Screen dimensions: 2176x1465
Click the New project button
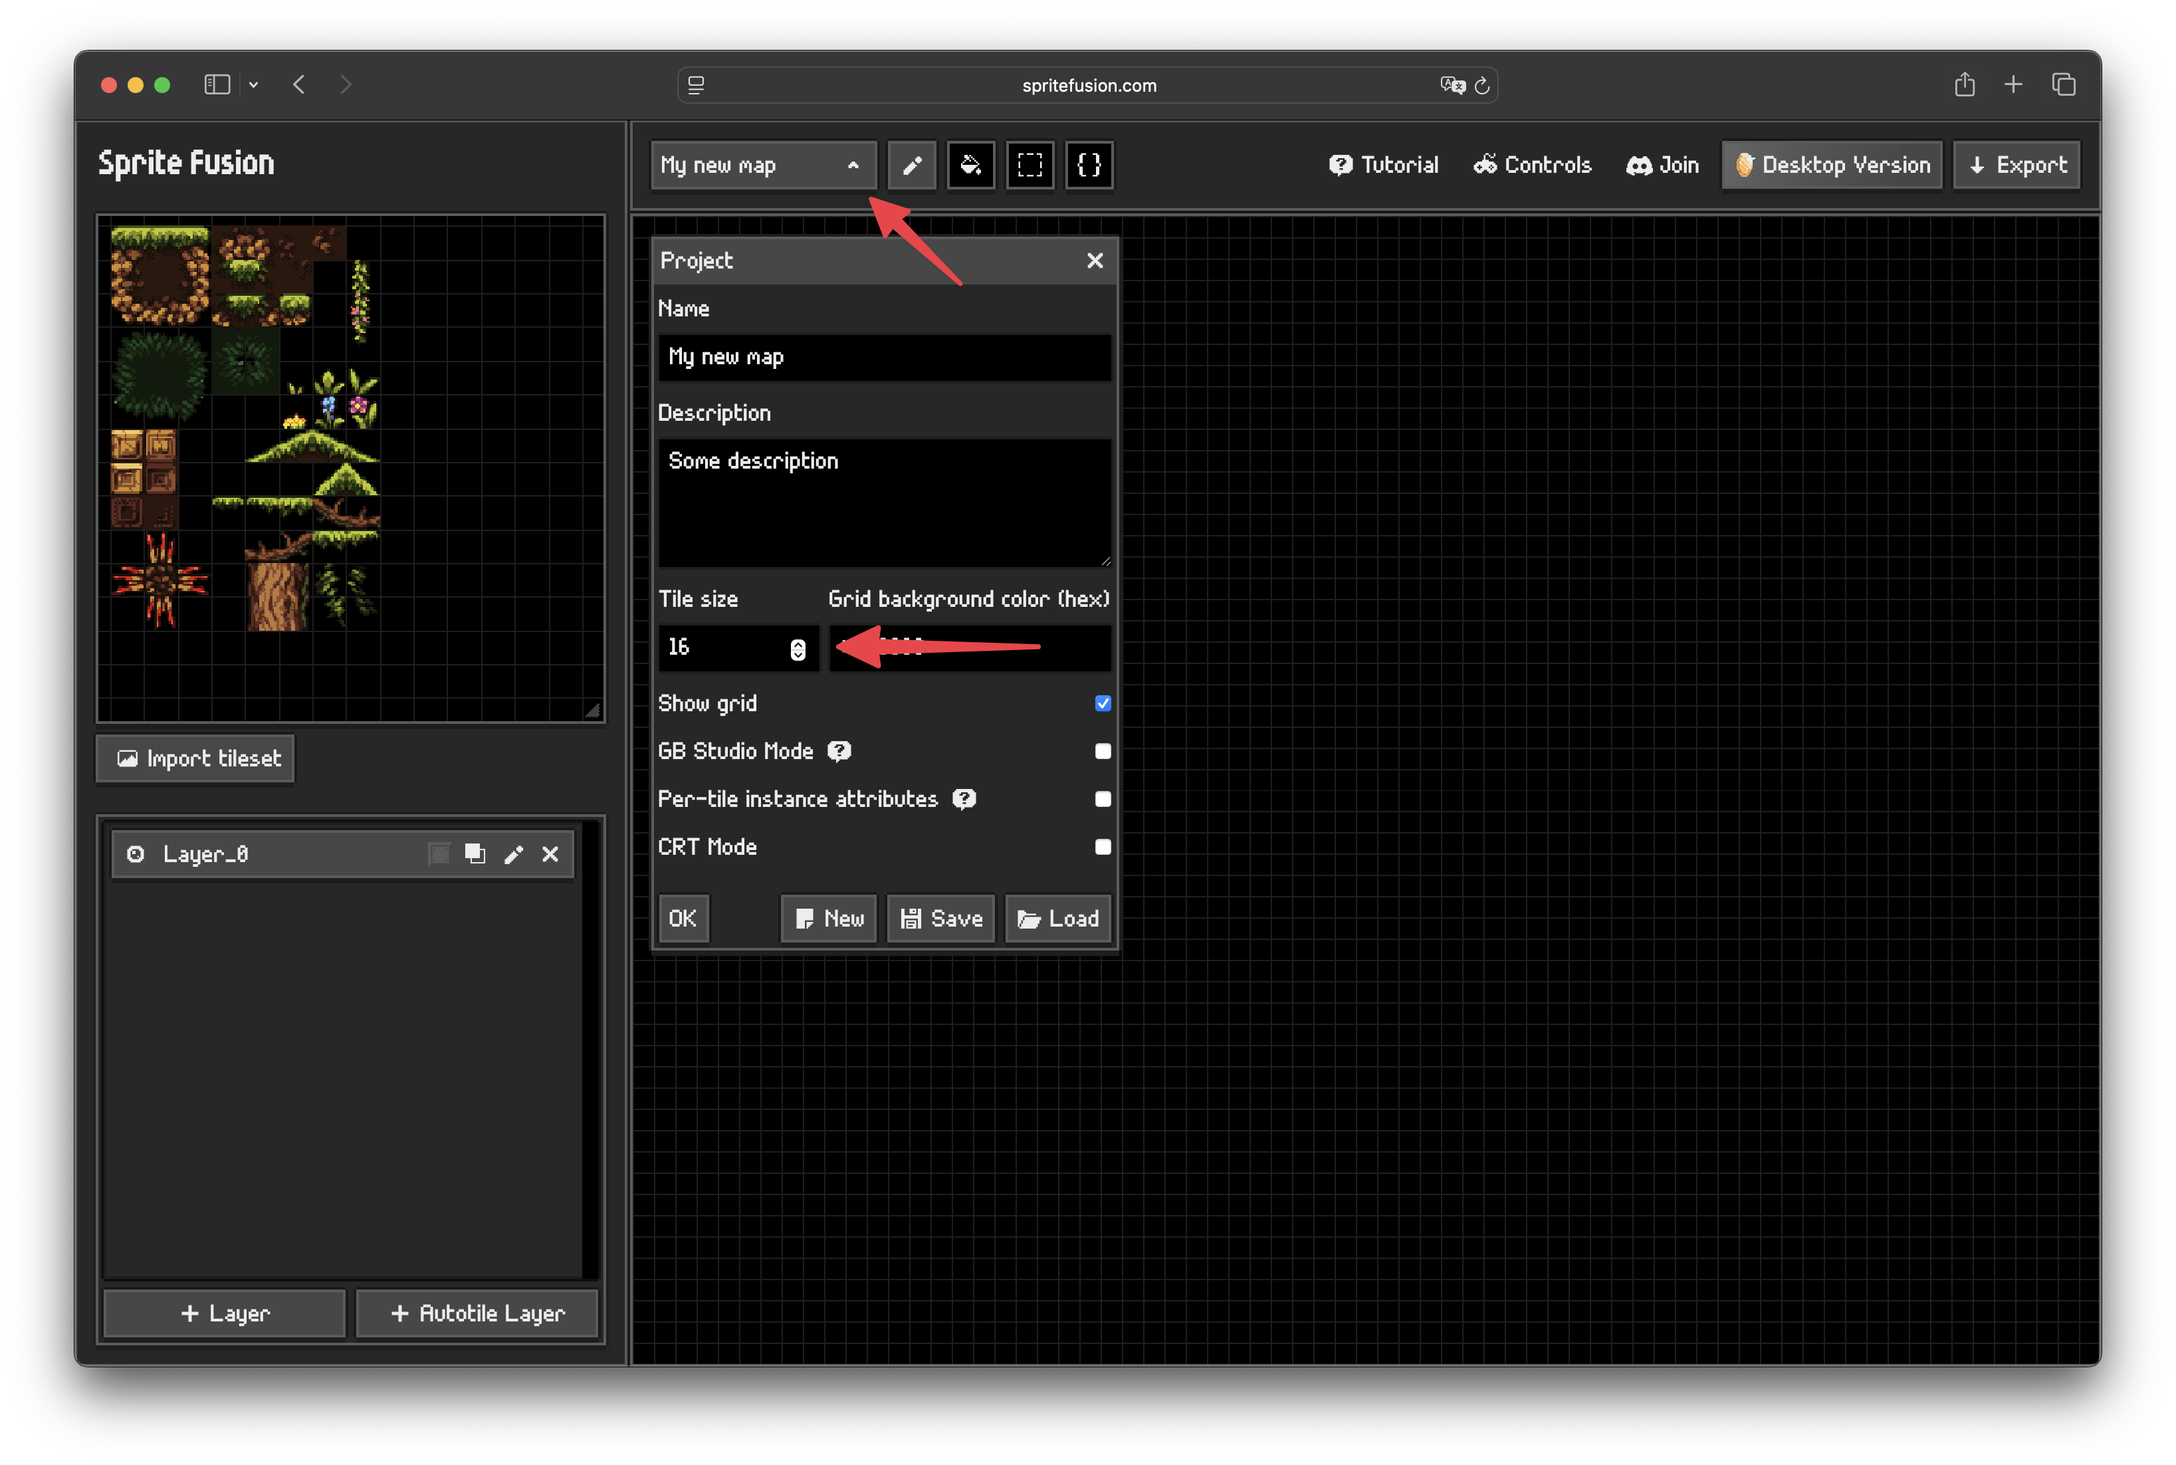(x=827, y=919)
